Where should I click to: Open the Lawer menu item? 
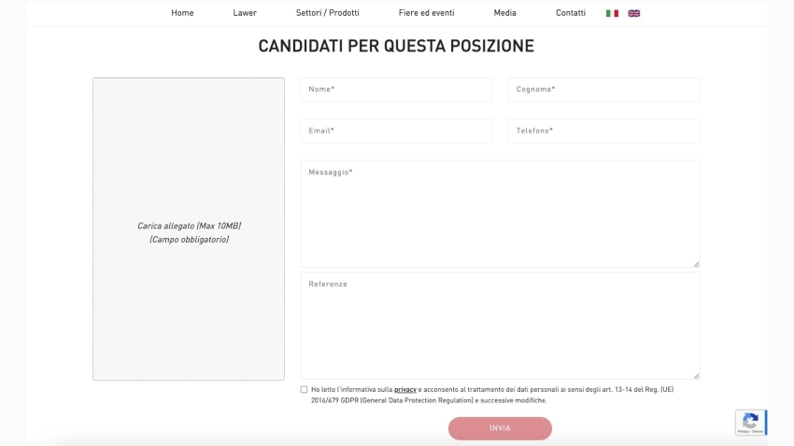pos(245,13)
